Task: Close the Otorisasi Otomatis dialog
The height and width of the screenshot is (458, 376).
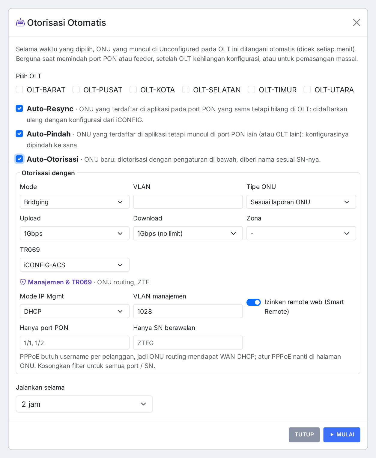Action: [357, 22]
